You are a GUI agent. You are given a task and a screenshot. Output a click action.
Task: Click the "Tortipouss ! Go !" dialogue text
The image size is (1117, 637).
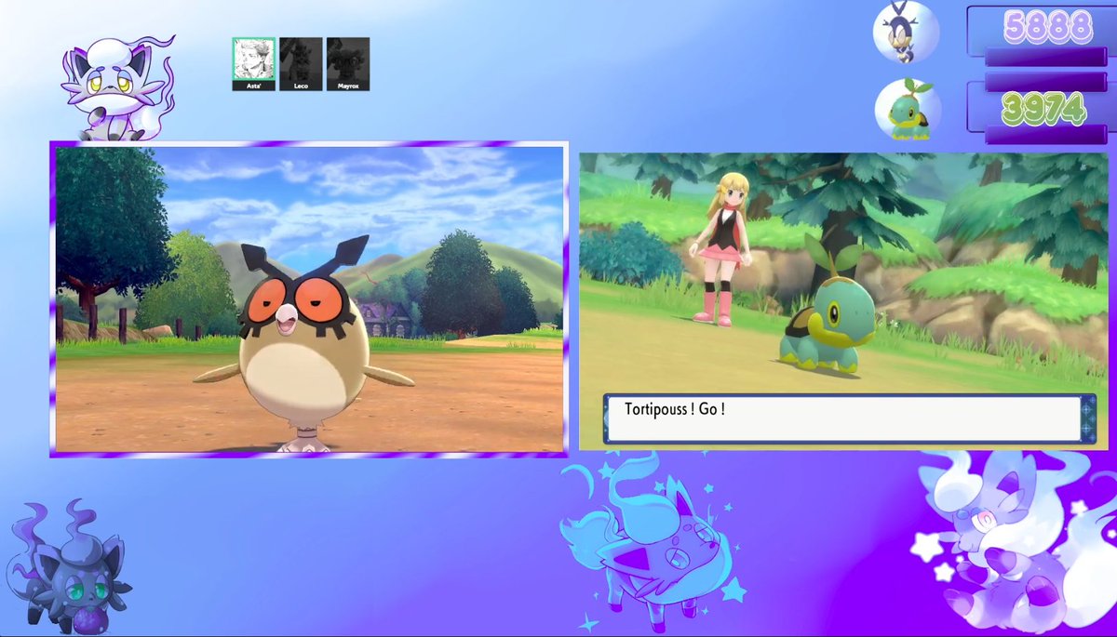pyautogui.click(x=675, y=408)
